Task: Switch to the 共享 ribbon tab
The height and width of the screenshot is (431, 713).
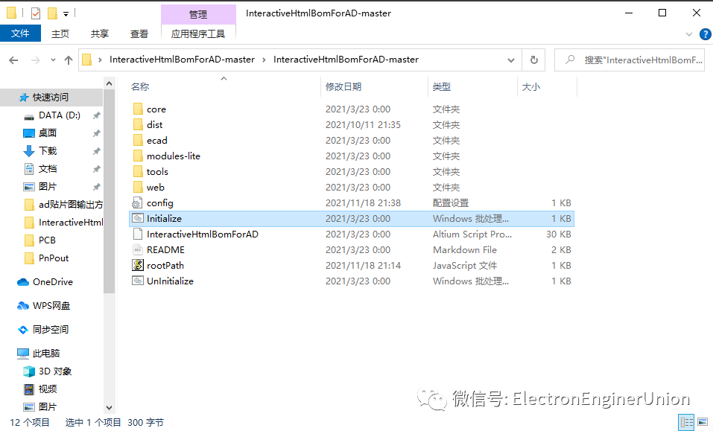Action: click(x=100, y=34)
